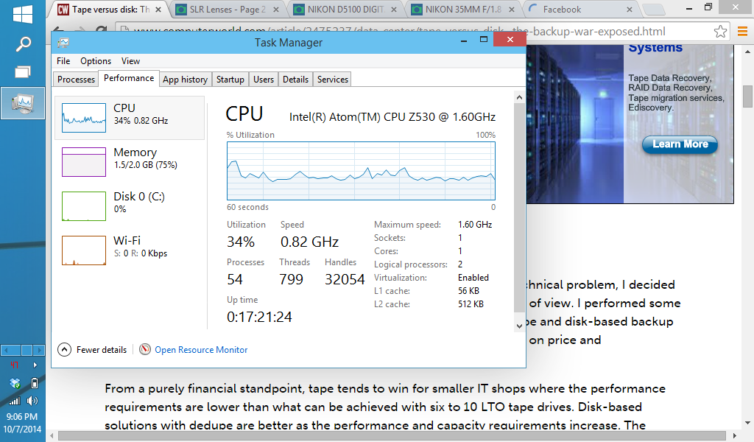
Task: Open the taskbar Search magnifier
Action: pos(23,43)
